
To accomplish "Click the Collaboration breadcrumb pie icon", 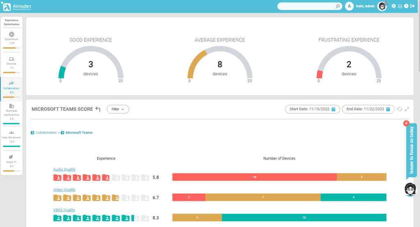I will pyautogui.click(x=32, y=132).
